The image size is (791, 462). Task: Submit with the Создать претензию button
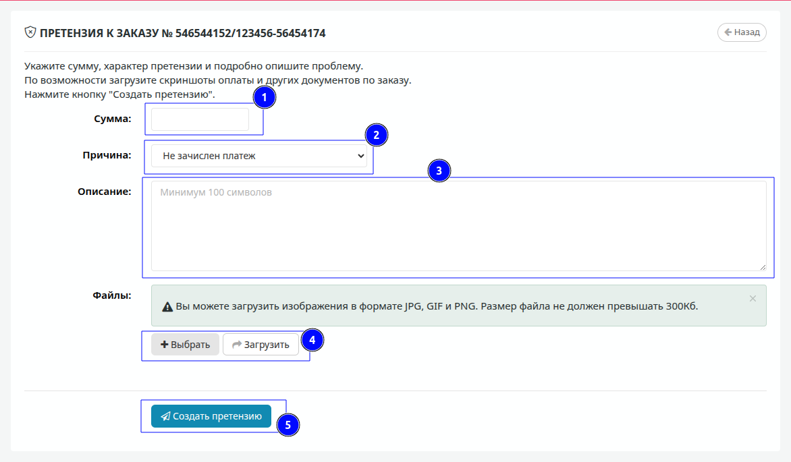[211, 416]
